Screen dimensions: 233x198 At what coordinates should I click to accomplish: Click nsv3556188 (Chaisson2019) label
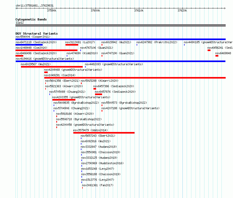[x=101, y=174]
